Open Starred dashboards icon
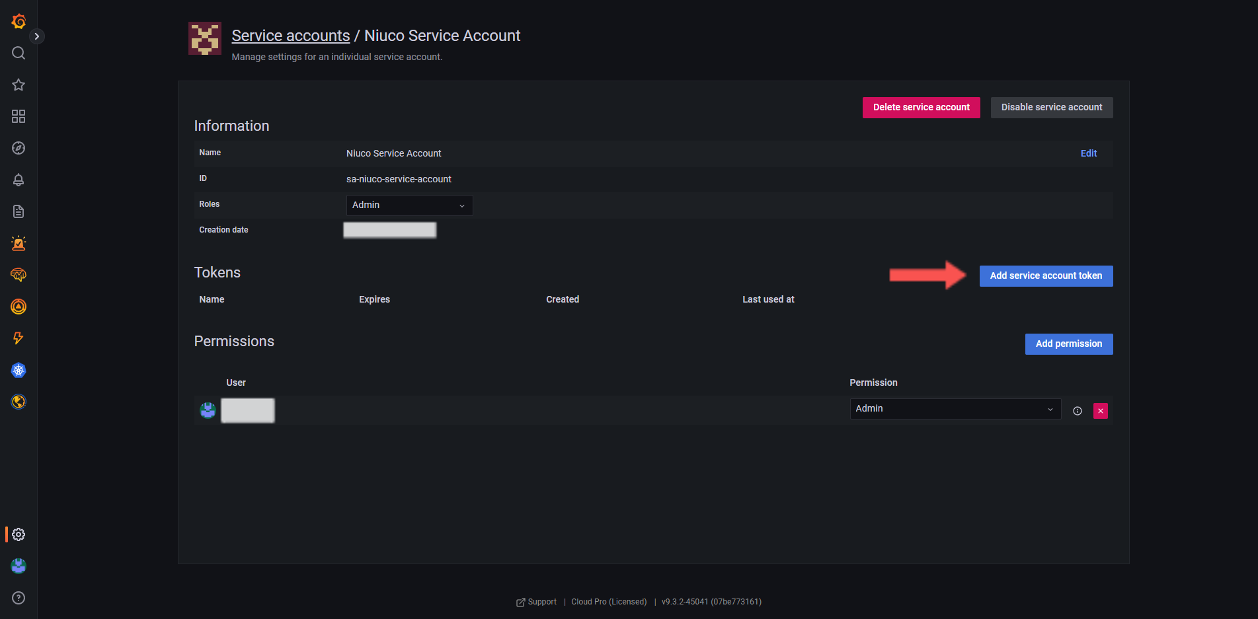Screen dimensions: 1258x619 [x=19, y=85]
